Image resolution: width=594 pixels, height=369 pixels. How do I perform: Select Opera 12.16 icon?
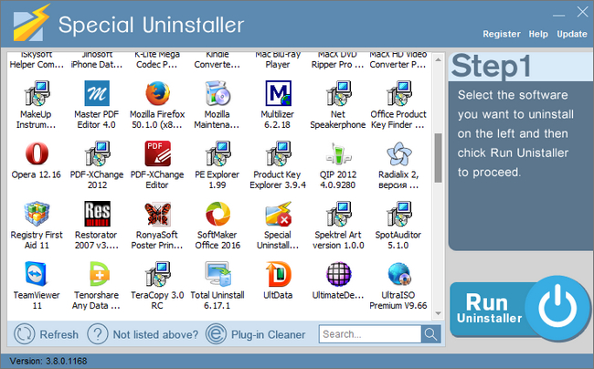coord(37,153)
